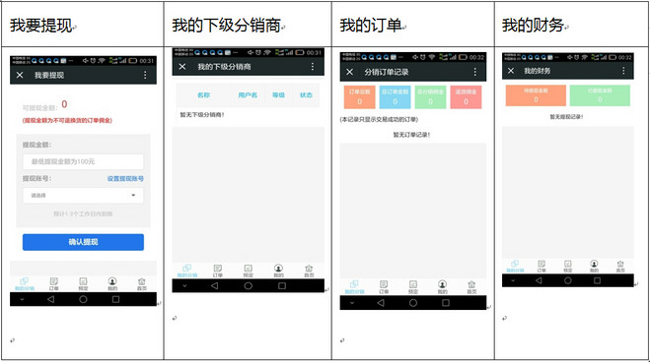This screenshot has width=650, height=362.
Task: Open three-dot menu in 我要提现 screen
Action: click(145, 75)
